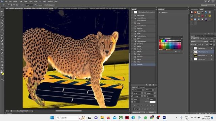
Task: Select the Pen tool
Action: (x=2, y=53)
